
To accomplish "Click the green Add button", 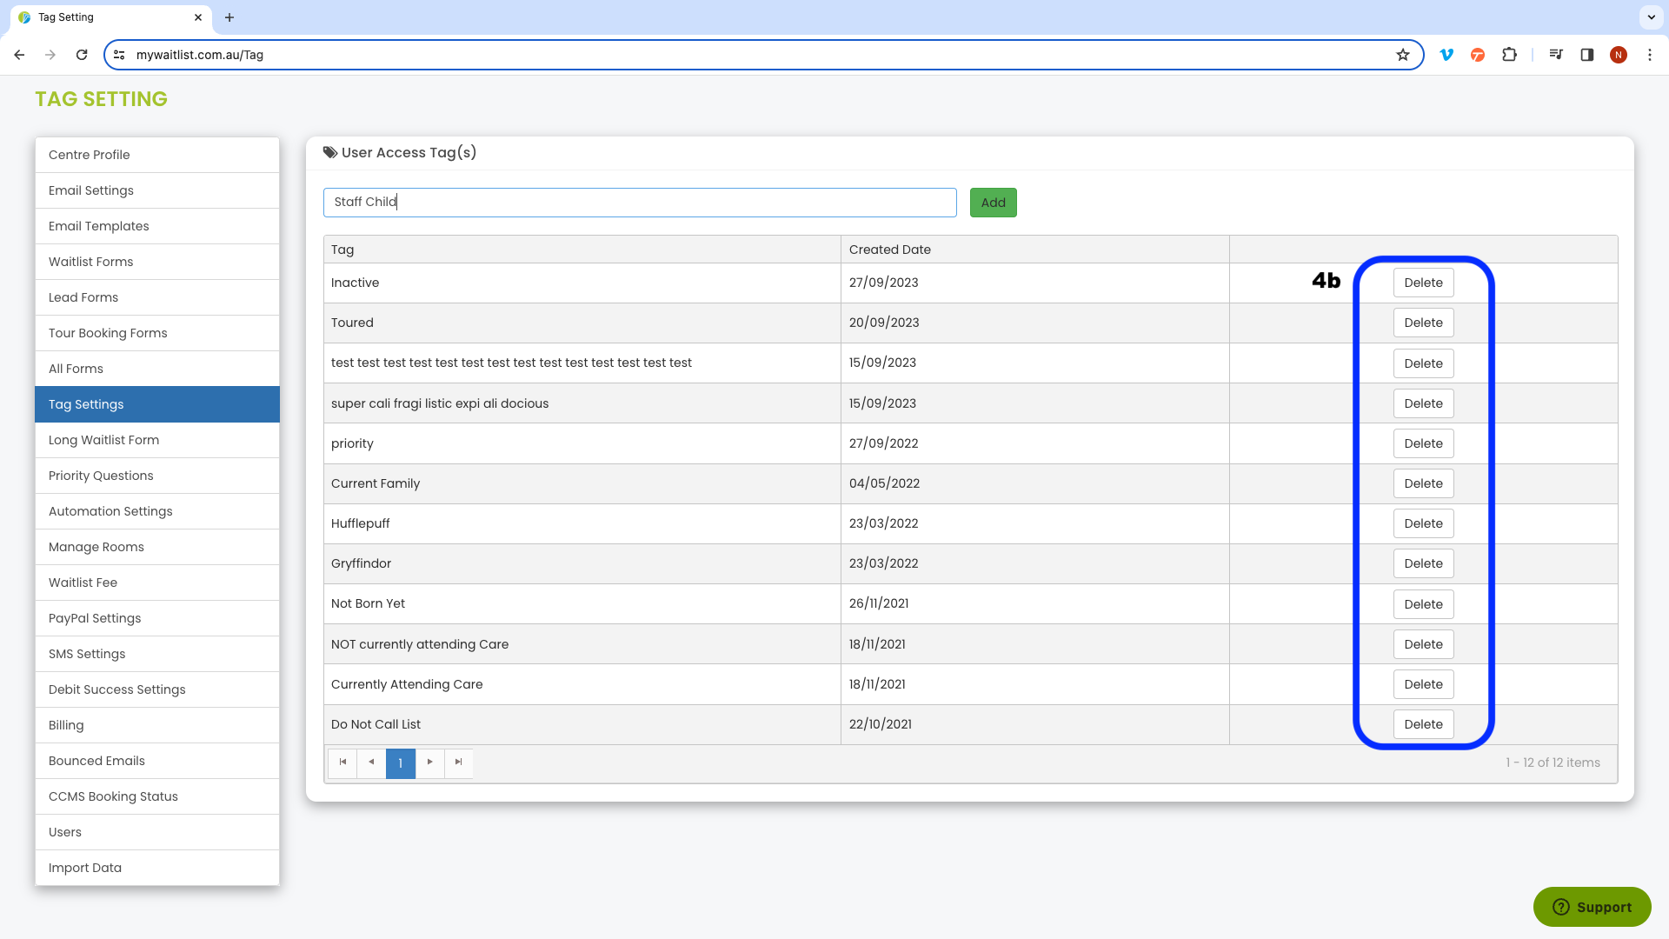I will tap(993, 203).
